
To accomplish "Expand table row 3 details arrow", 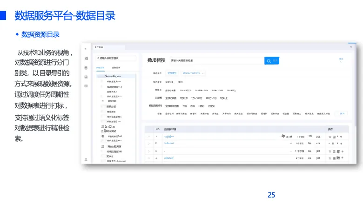I will (x=149, y=151).
